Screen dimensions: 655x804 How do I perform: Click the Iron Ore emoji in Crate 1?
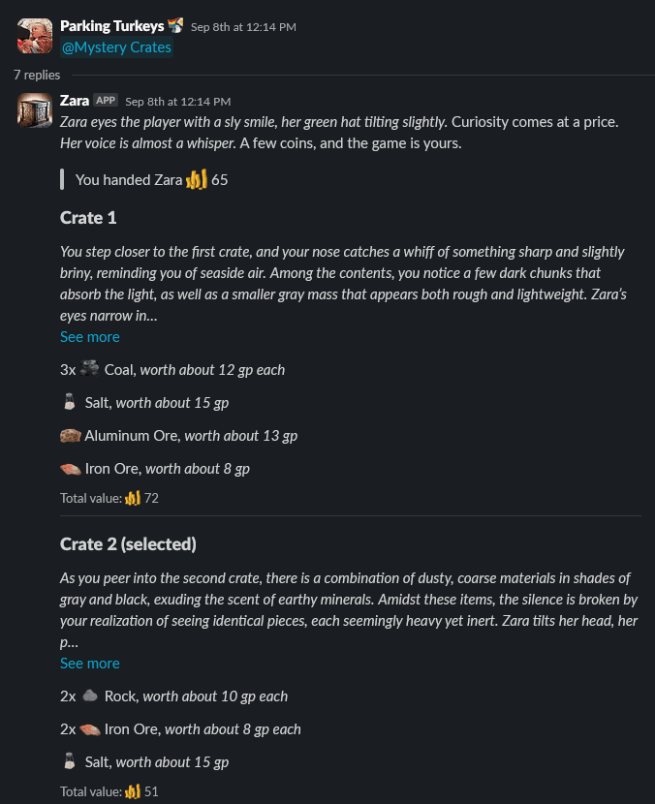(71, 469)
